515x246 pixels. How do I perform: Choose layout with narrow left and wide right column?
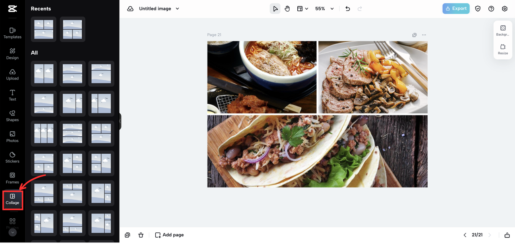101,104
